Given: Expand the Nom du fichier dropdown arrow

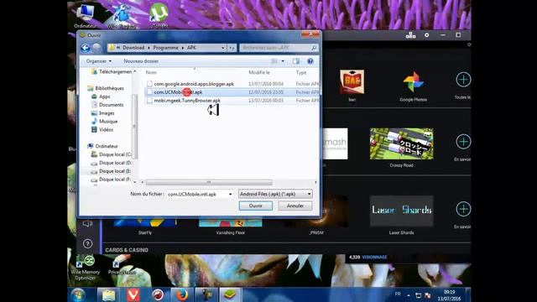Looking at the screenshot, I should coord(230,194).
